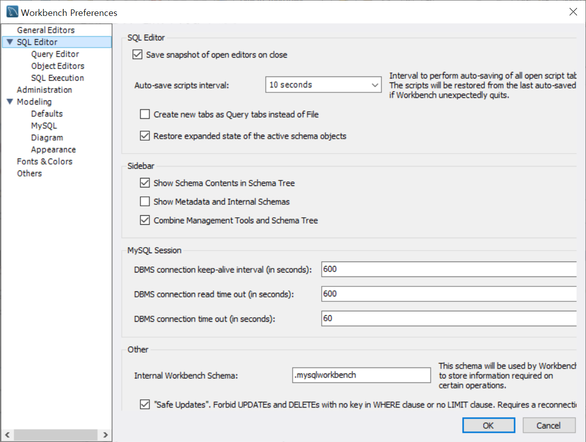Click the Internal Workbench Schema field

[361, 375]
